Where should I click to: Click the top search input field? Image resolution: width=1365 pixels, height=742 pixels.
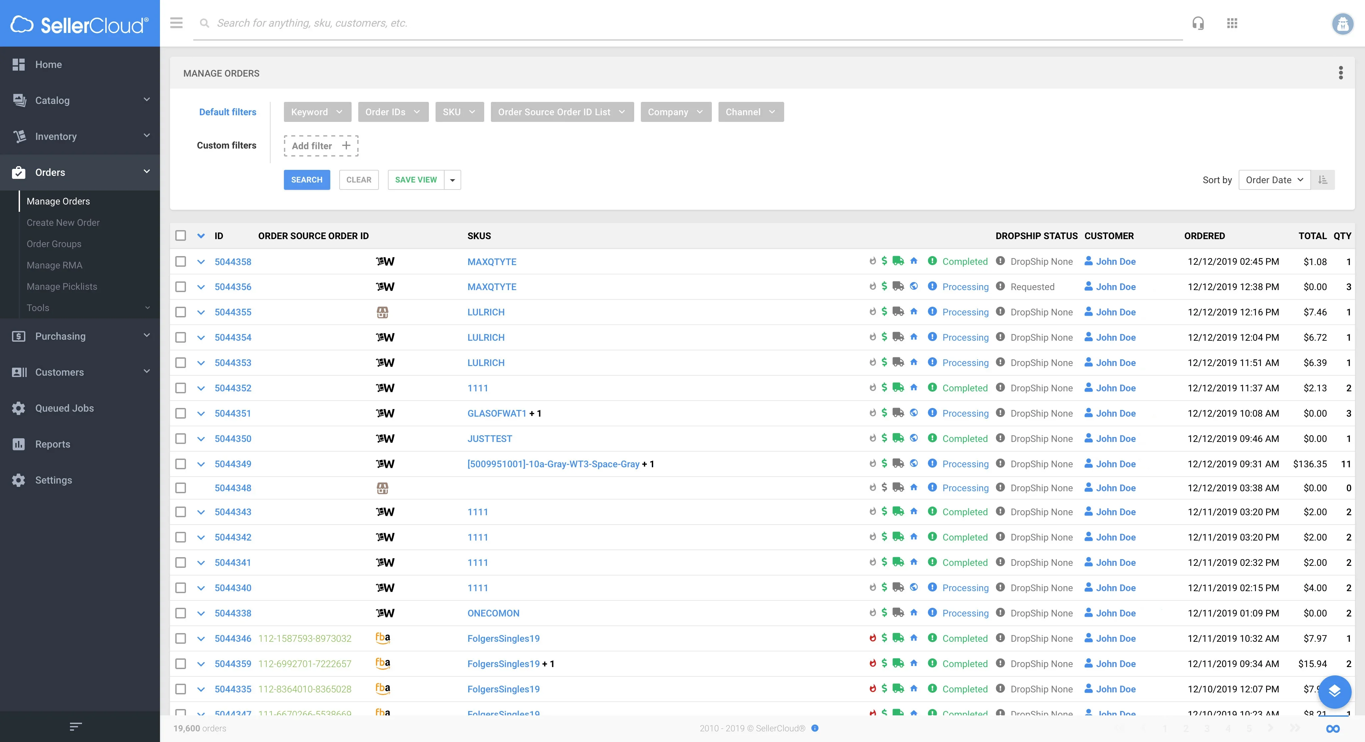689,23
